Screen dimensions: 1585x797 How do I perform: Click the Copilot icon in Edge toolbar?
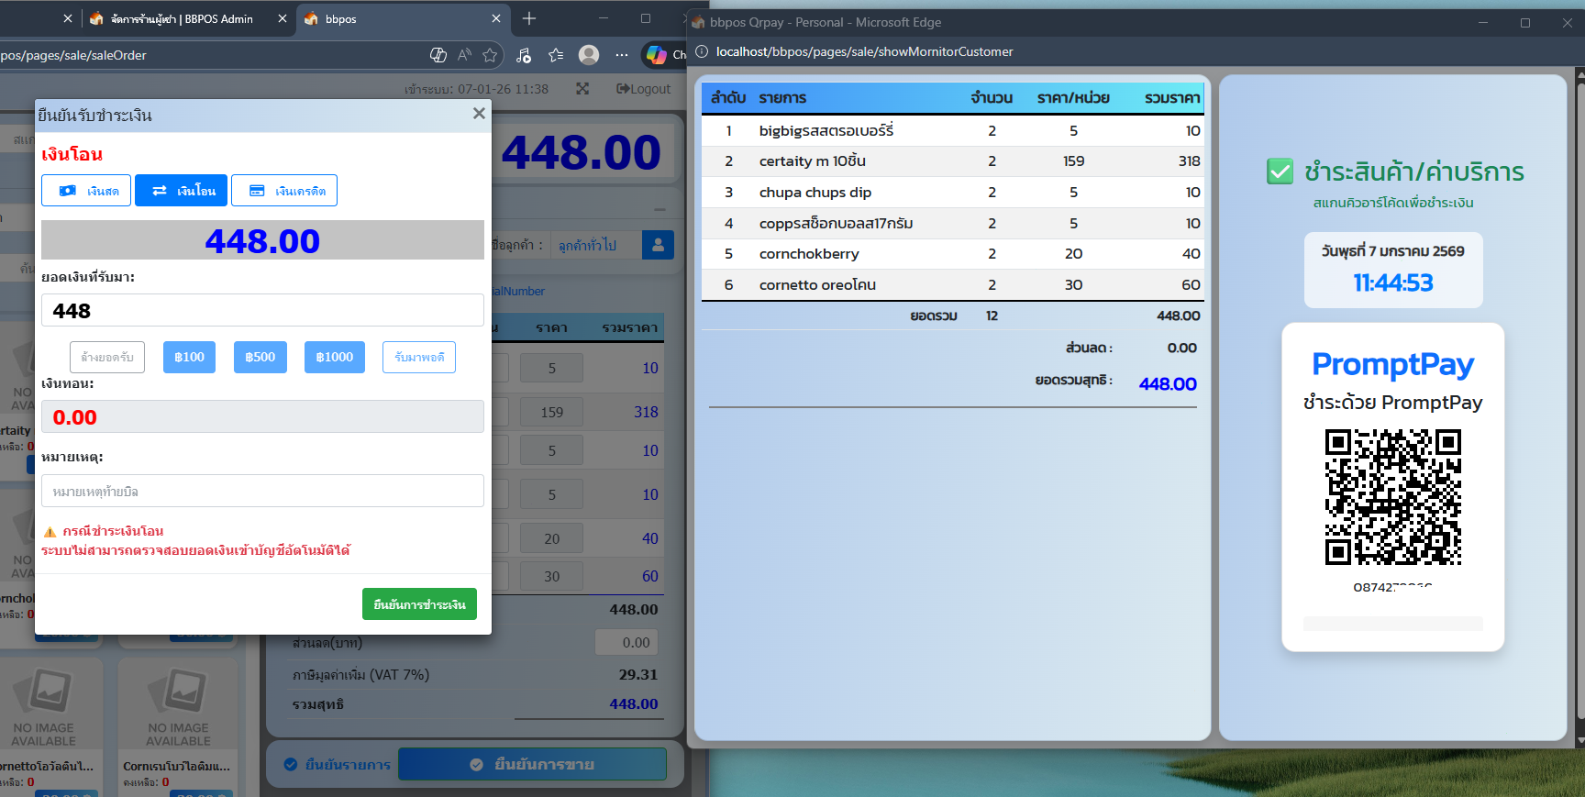tap(657, 55)
